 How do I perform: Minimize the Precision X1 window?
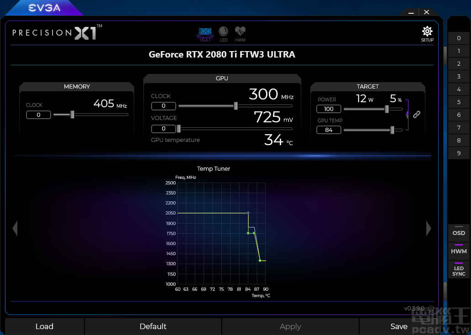point(411,12)
